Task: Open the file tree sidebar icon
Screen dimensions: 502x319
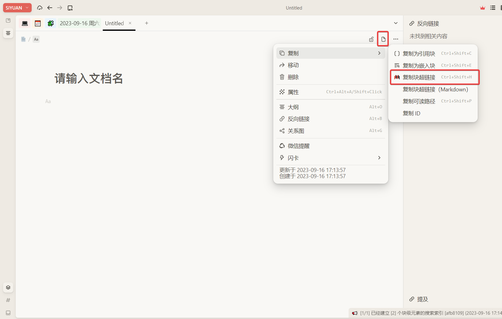Action: click(x=8, y=20)
